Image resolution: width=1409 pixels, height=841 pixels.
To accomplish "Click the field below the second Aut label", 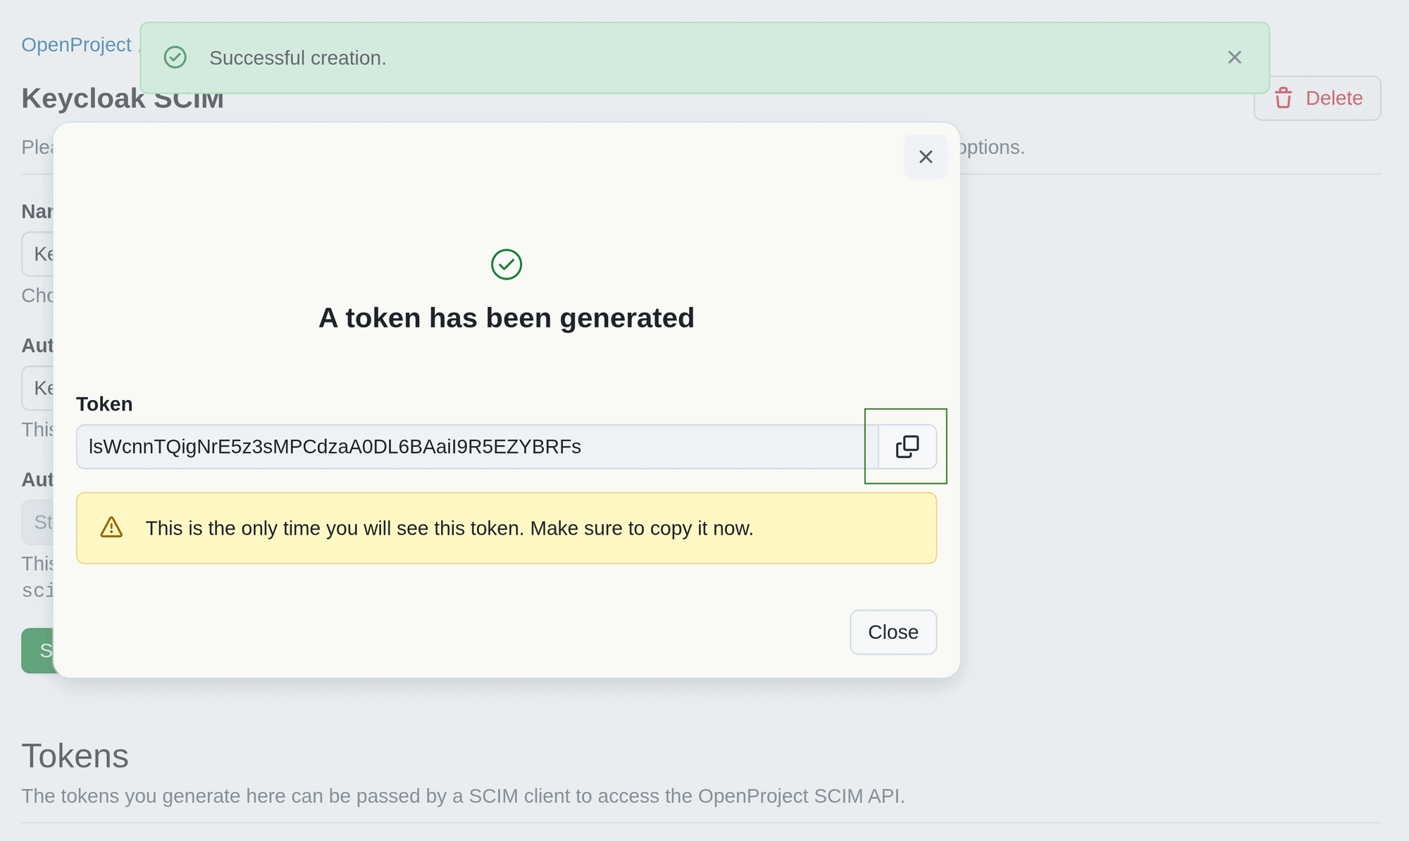I will 39,521.
